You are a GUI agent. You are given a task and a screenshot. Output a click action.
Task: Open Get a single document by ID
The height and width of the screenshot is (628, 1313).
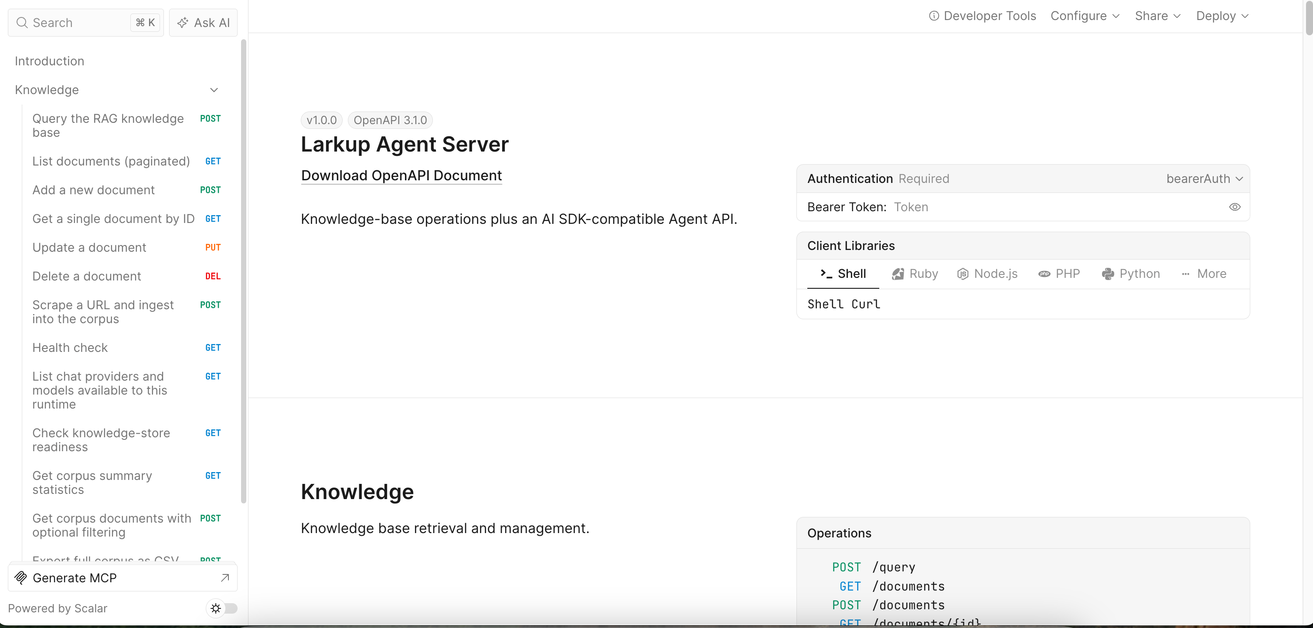tap(126, 219)
